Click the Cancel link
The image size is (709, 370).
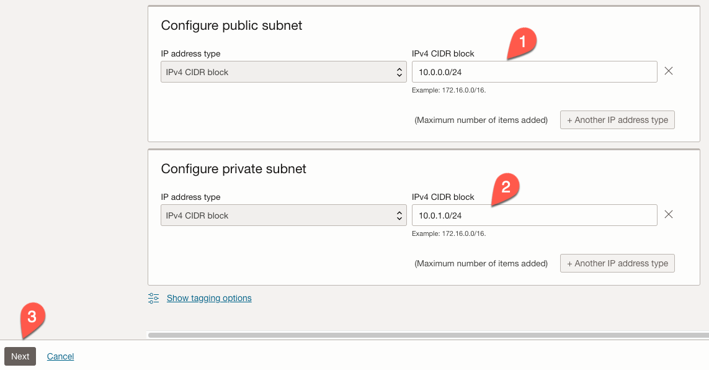coord(61,356)
